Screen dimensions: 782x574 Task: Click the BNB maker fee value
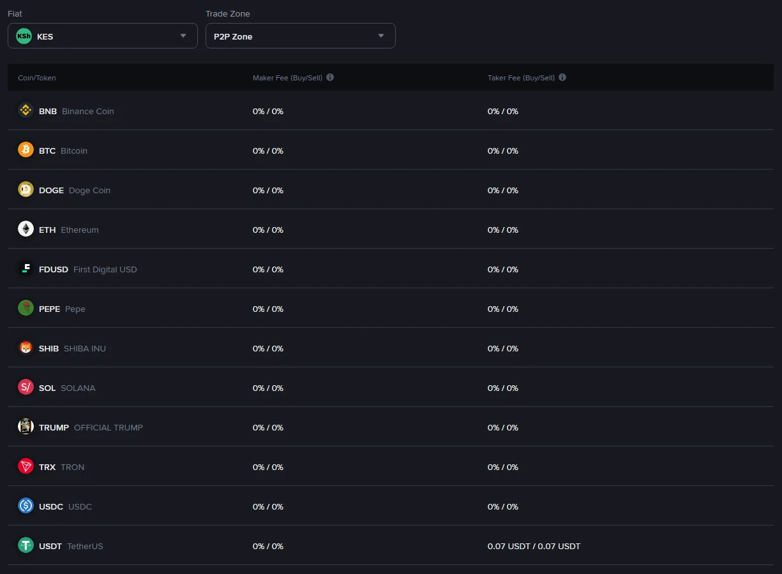pos(268,111)
